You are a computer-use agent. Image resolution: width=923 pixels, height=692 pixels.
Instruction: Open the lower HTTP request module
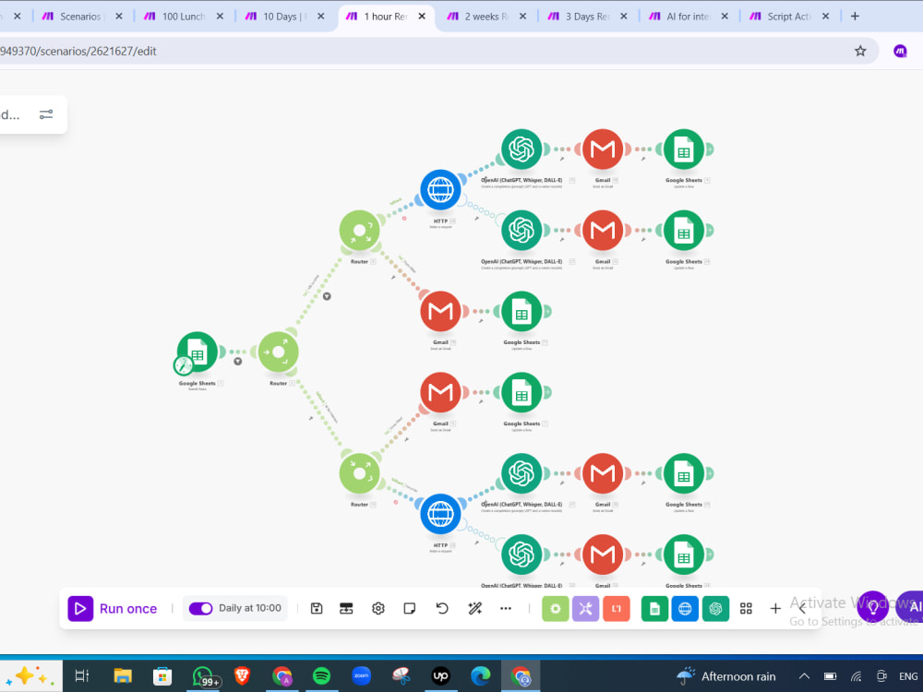pos(440,514)
